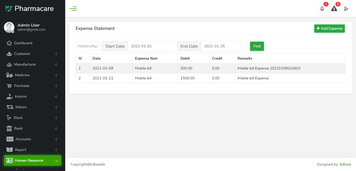Click the Admin User profile picture
Image resolution: width=356 pixels, height=171 pixels.
9,27
